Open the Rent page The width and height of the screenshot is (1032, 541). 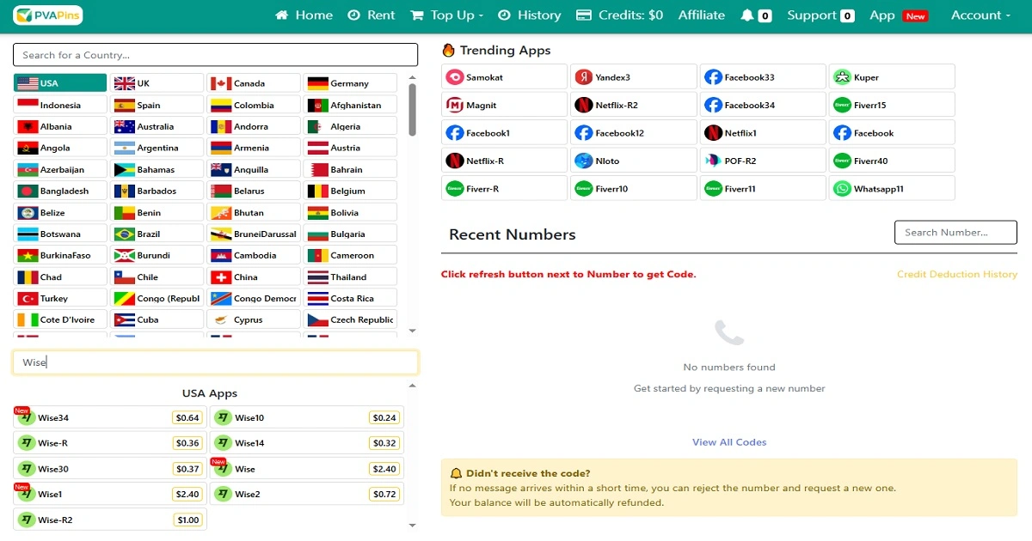372,15
